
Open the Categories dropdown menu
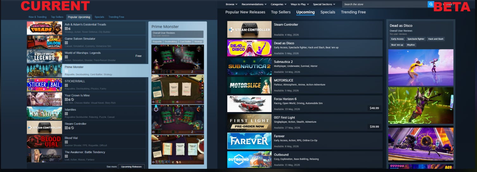coord(279,4)
